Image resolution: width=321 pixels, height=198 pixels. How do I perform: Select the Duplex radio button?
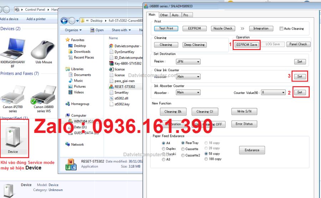[x=163, y=149]
